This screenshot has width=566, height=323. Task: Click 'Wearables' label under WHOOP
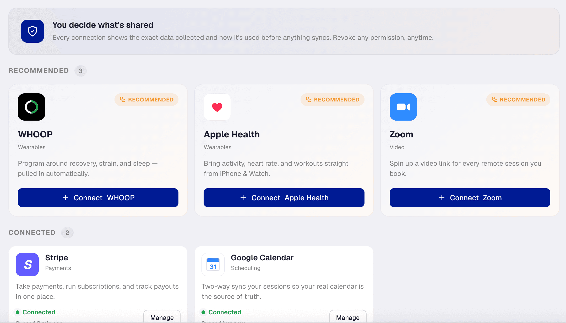click(32, 147)
